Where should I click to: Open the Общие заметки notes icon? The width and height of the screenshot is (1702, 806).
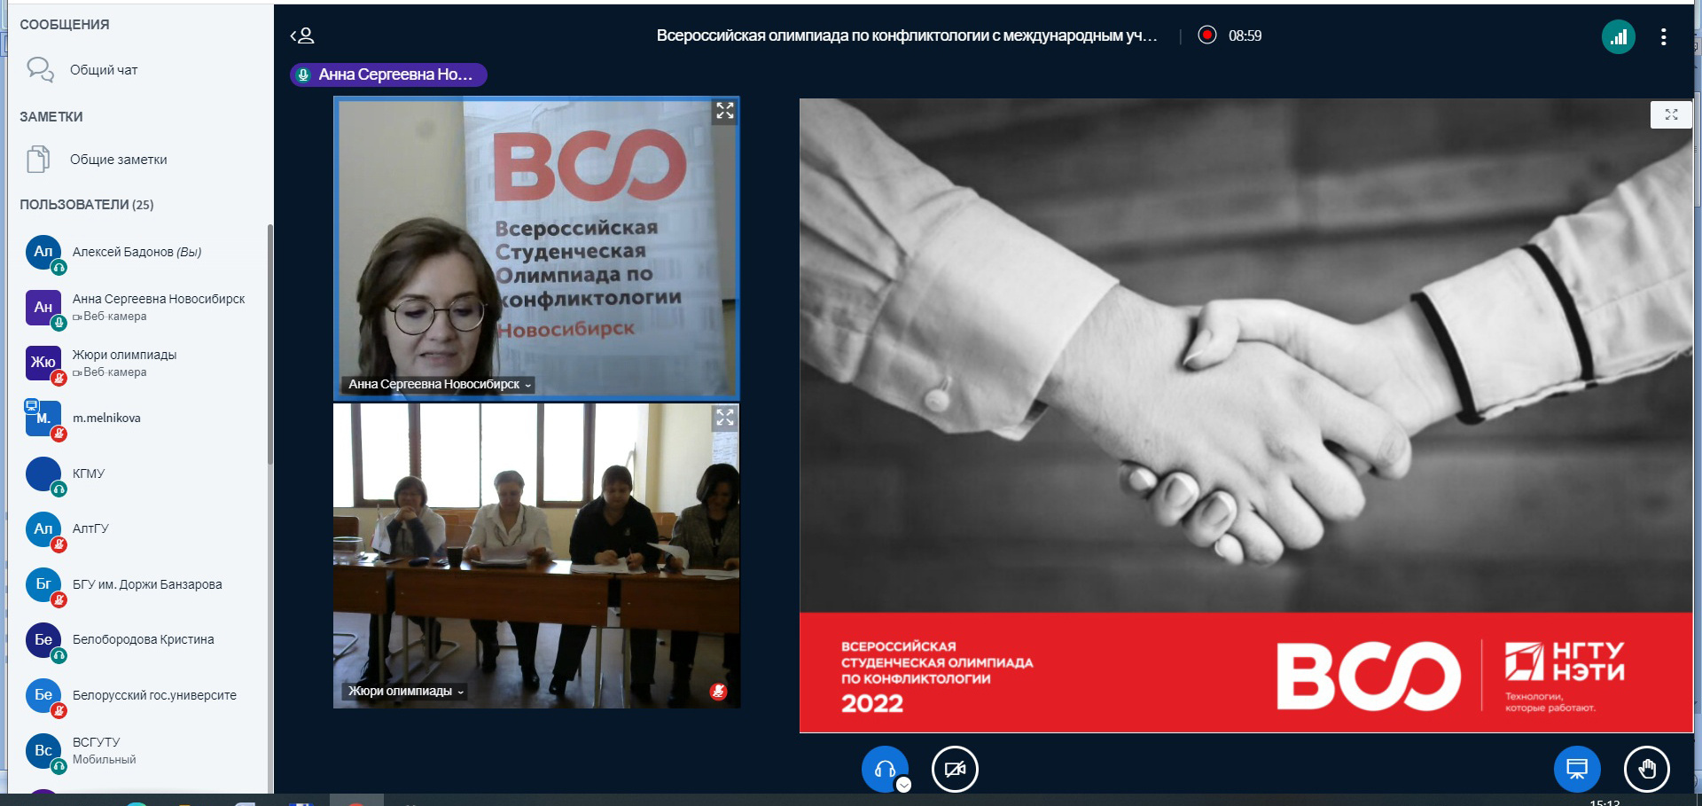(38, 160)
